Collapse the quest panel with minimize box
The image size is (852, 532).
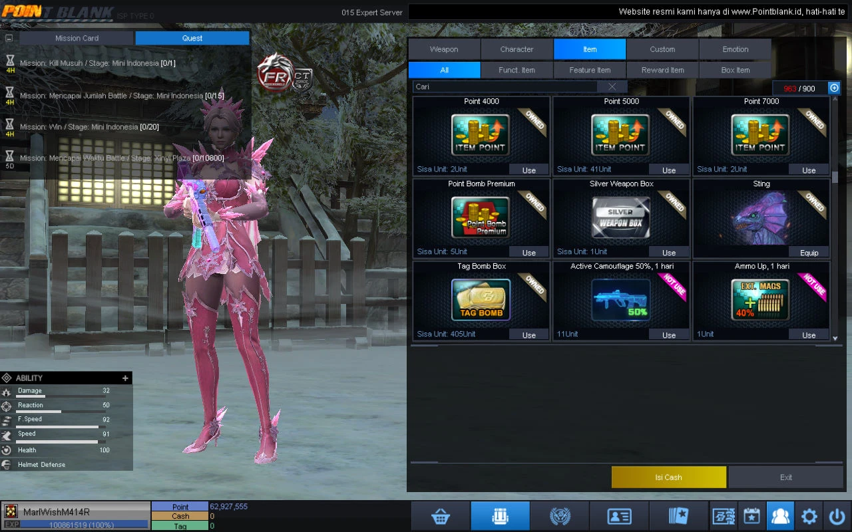click(x=9, y=39)
